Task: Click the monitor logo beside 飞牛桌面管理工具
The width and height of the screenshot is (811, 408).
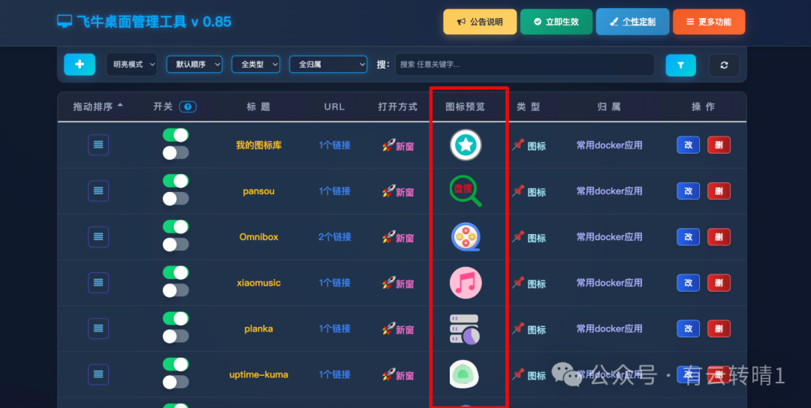Action: tap(64, 22)
